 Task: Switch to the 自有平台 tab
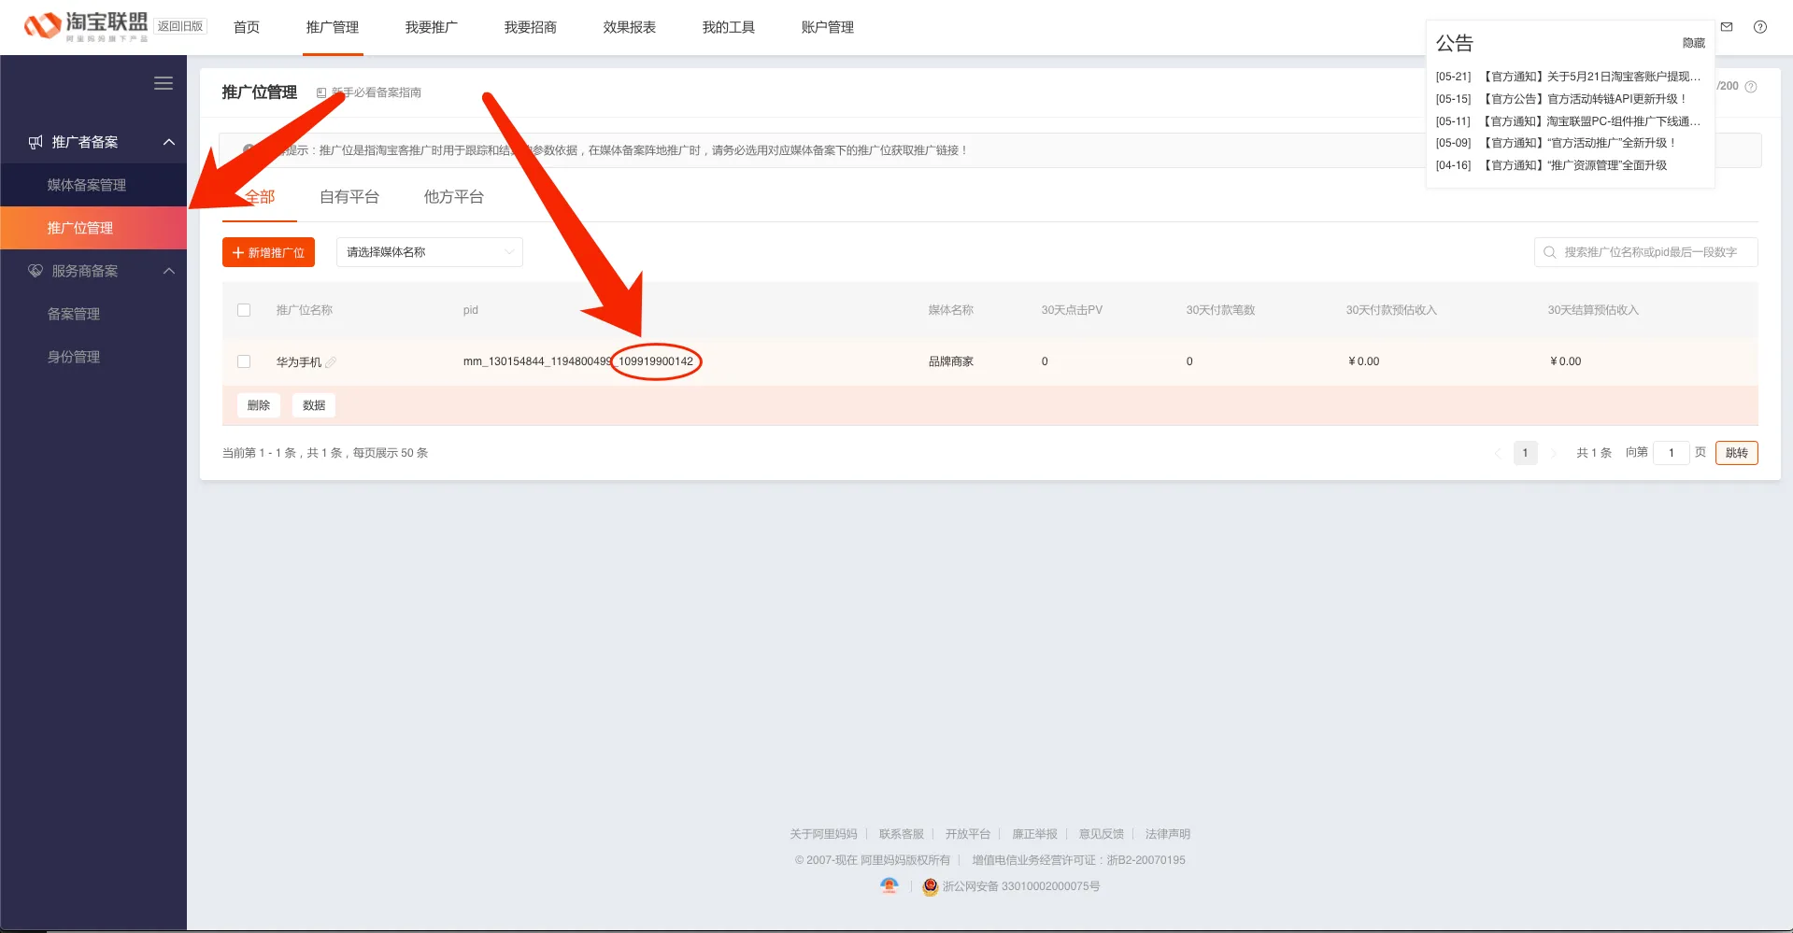pyautogui.click(x=349, y=197)
